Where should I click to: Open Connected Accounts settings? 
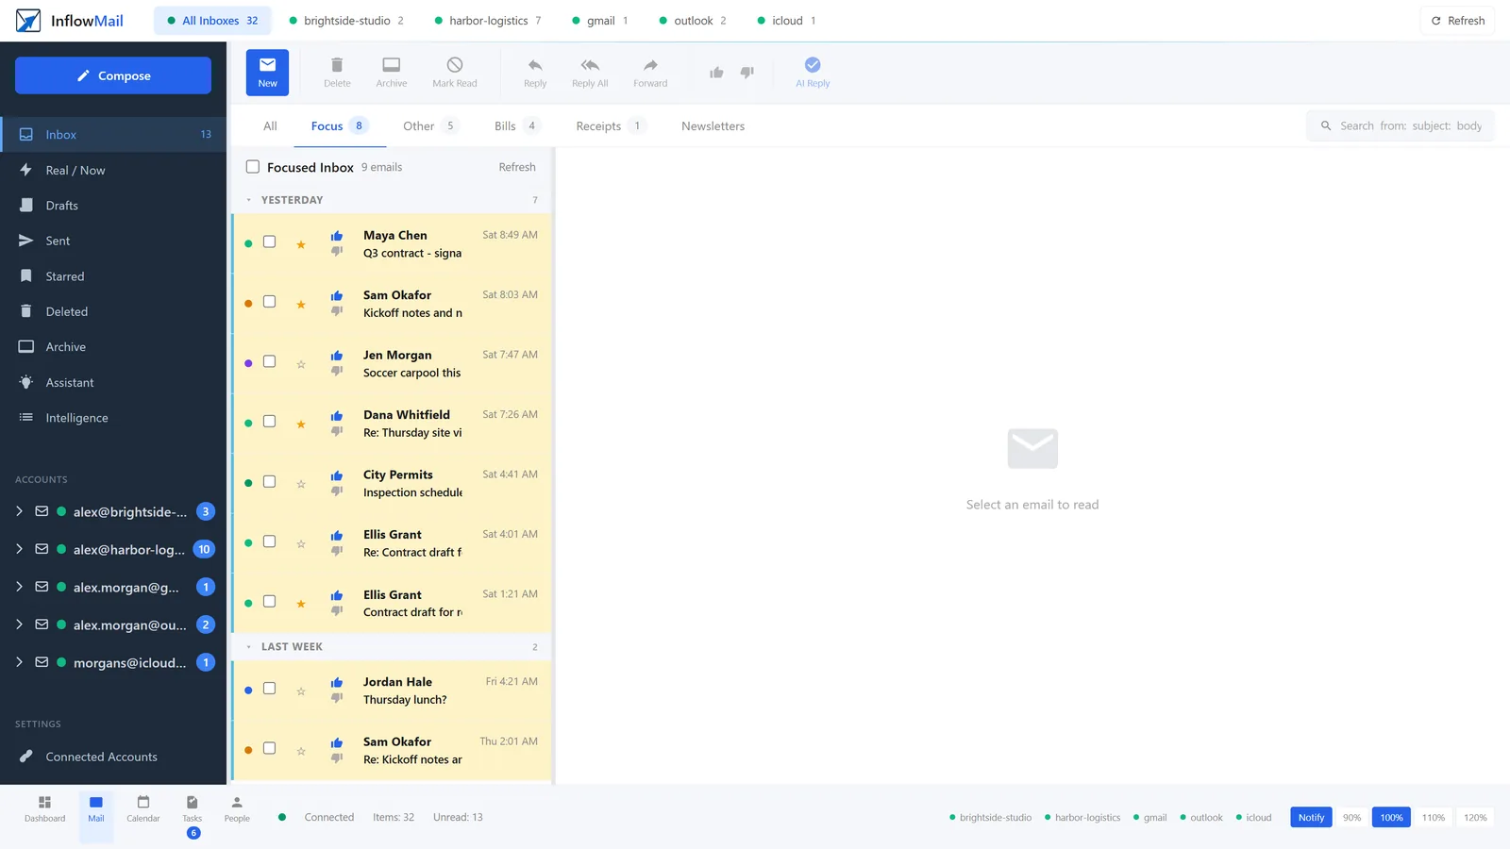click(x=113, y=757)
